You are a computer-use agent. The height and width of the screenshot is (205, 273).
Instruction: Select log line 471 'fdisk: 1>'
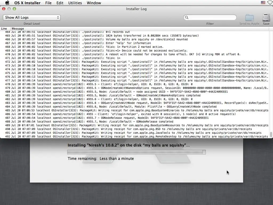coord(134,58)
